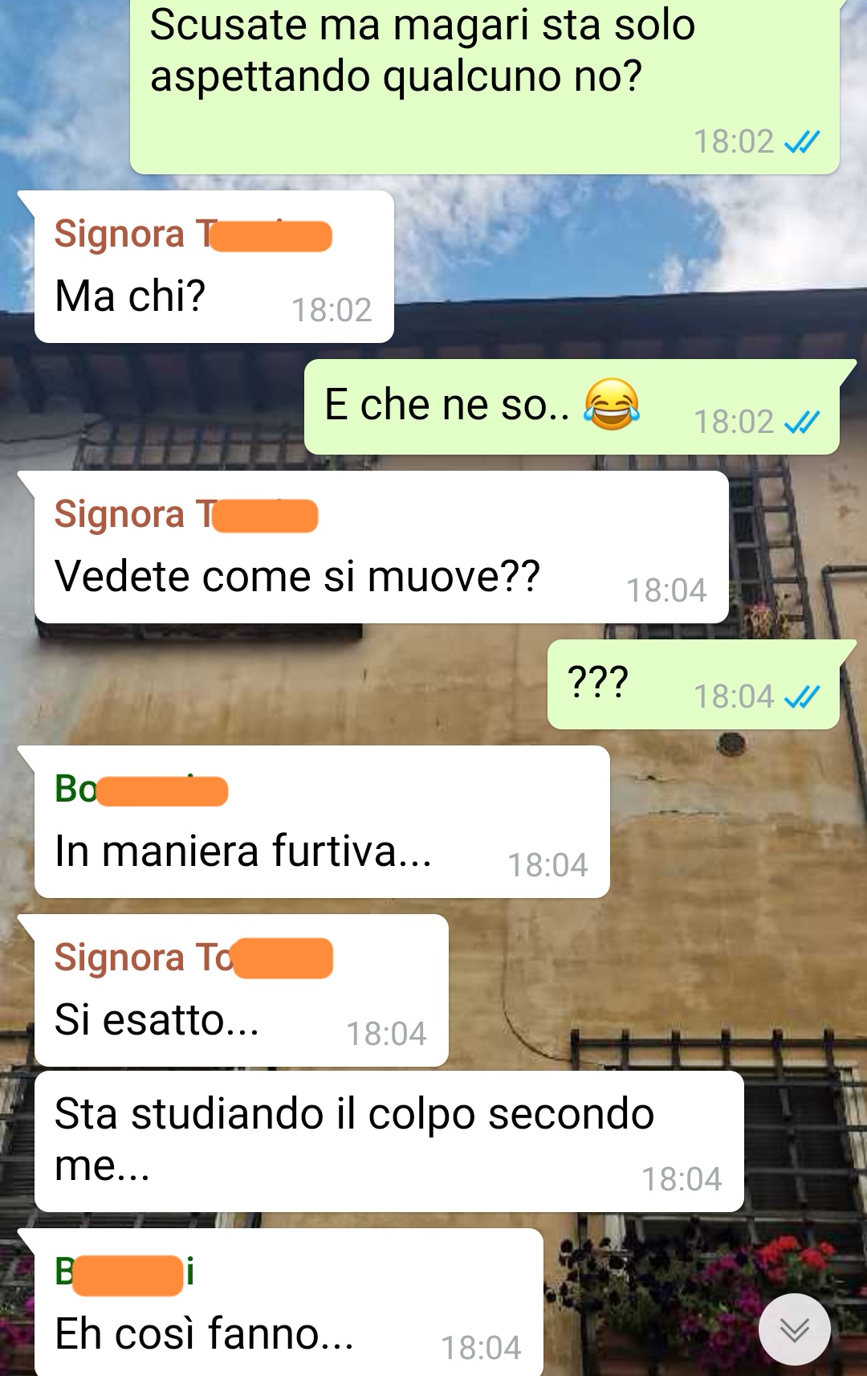Viewport: 867px width, 1376px height.
Task: Open sender name above 'Ma chi?' message
Action: pos(193,235)
